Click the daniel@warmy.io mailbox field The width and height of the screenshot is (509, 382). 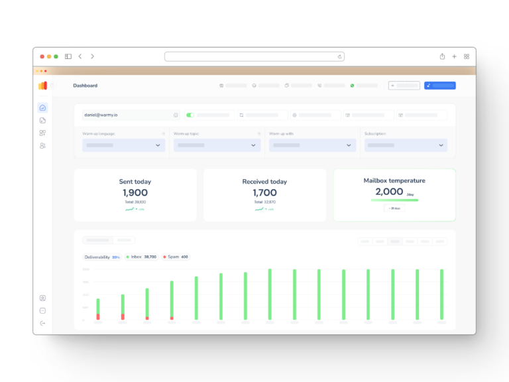click(126, 115)
